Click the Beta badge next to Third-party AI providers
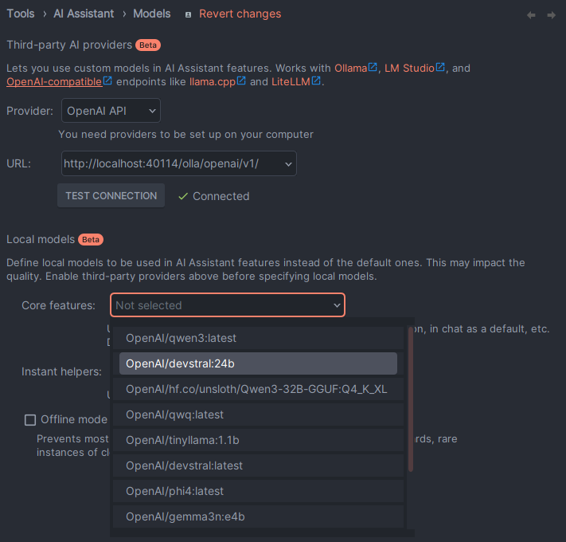Viewport: 566px width, 542px height. [148, 45]
